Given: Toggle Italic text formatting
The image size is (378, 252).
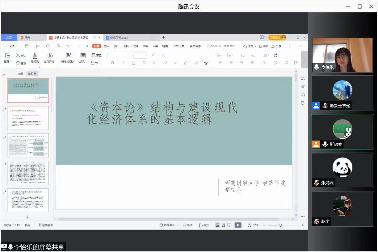Looking at the screenshot, I should [x=123, y=63].
